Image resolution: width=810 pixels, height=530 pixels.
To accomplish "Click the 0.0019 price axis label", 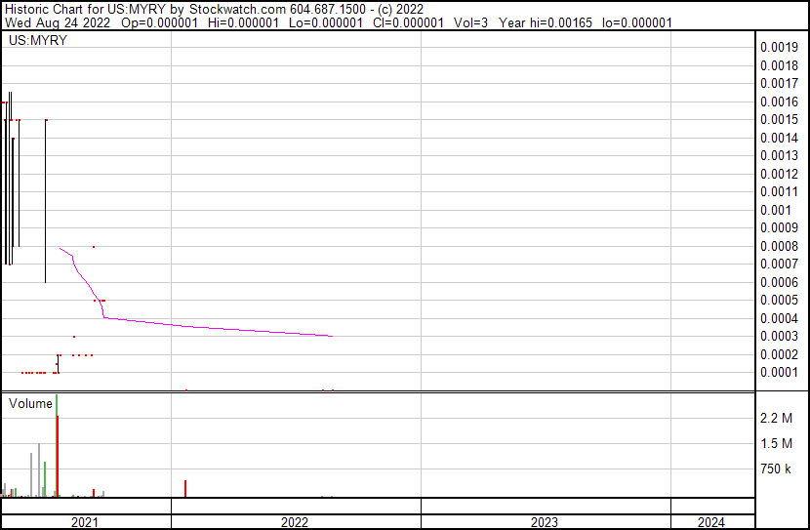I will pos(779,47).
